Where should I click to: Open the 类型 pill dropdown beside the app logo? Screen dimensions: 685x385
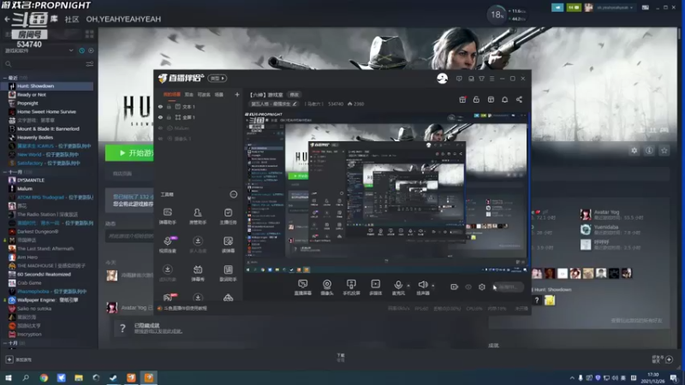(217, 78)
